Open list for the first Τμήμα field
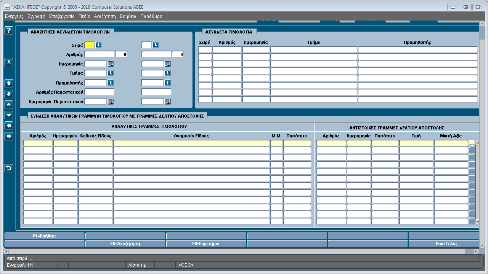This screenshot has height=274, width=488. pos(111,73)
